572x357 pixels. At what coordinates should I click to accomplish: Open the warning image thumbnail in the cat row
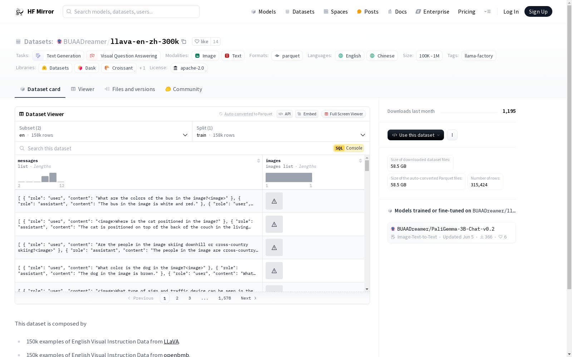click(x=274, y=224)
